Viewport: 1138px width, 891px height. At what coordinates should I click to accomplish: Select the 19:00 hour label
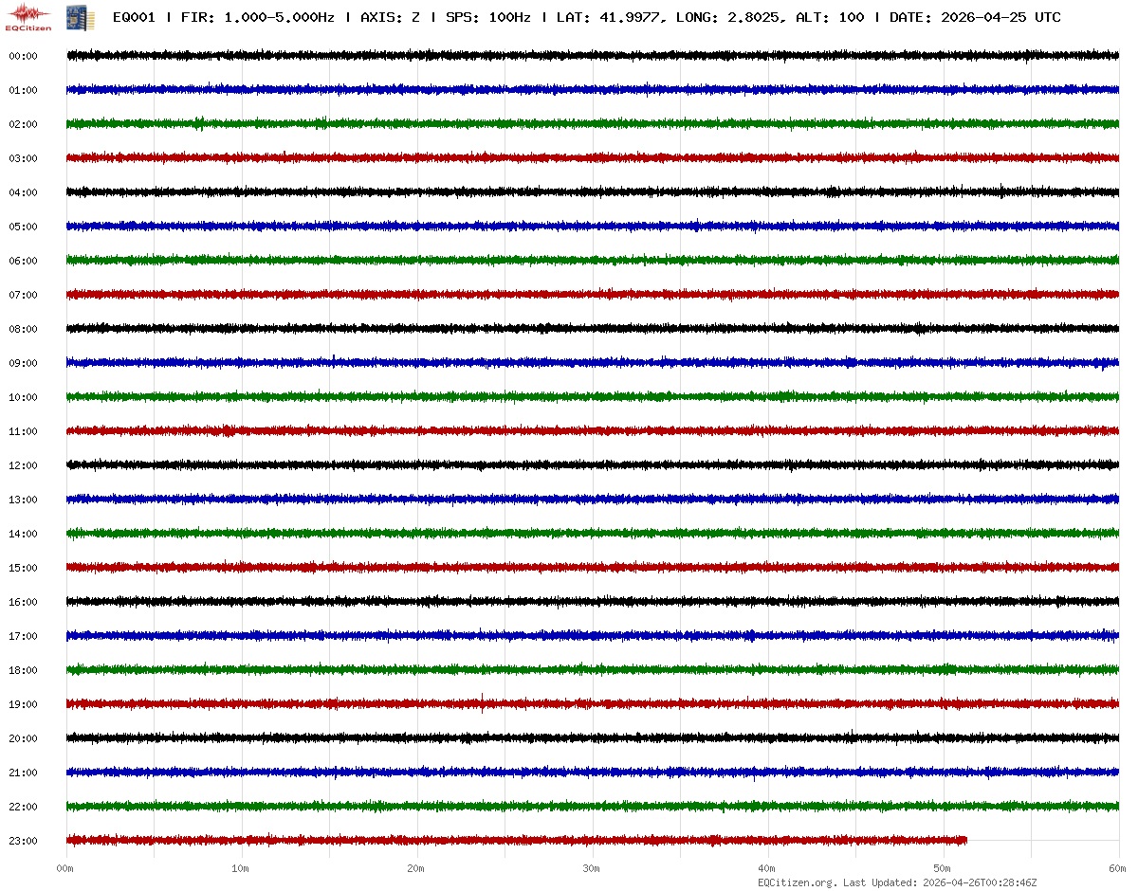[23, 704]
